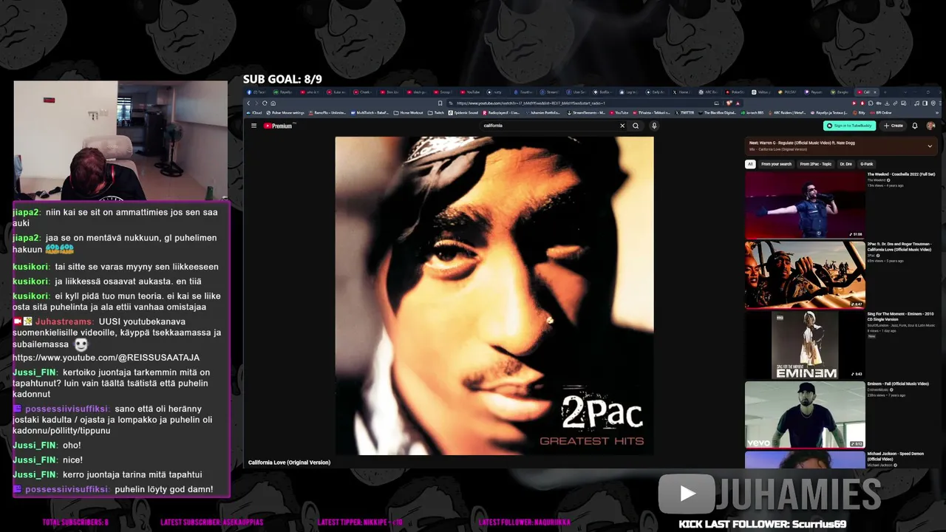
Task: Go back with the browser back arrow
Action: click(x=249, y=103)
